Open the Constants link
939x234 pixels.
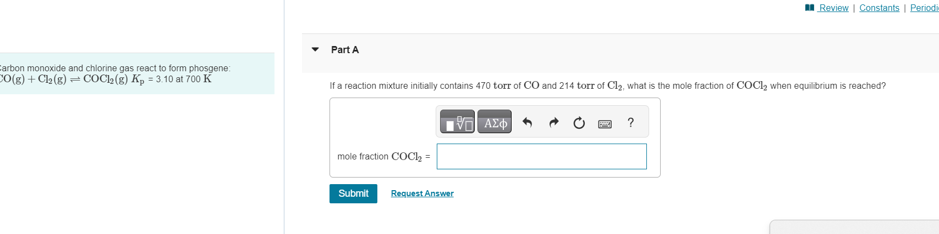(x=879, y=8)
